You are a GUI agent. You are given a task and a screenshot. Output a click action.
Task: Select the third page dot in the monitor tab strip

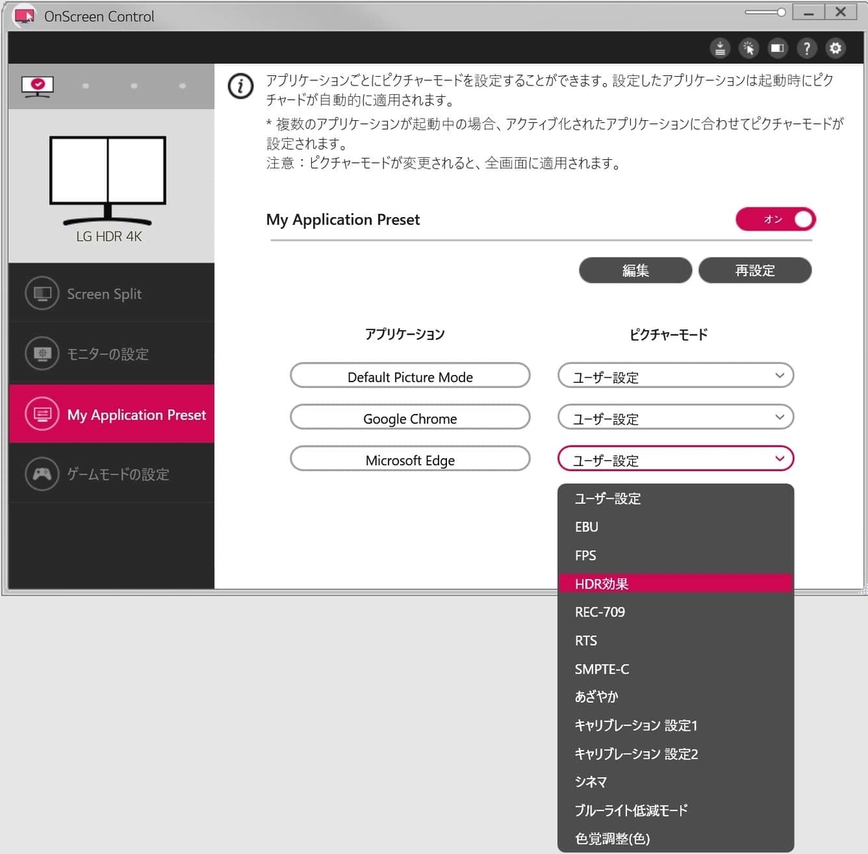click(x=134, y=86)
